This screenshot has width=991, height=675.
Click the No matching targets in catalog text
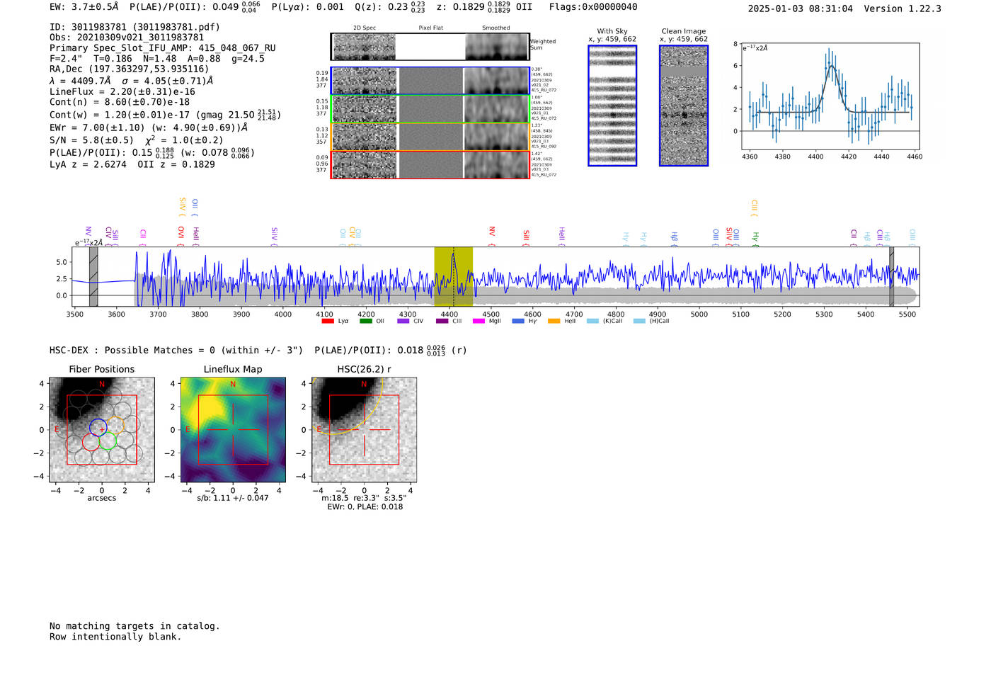pyautogui.click(x=134, y=626)
